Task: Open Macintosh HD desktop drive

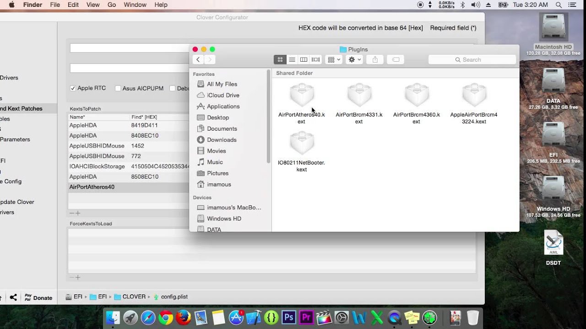Action: (x=553, y=27)
